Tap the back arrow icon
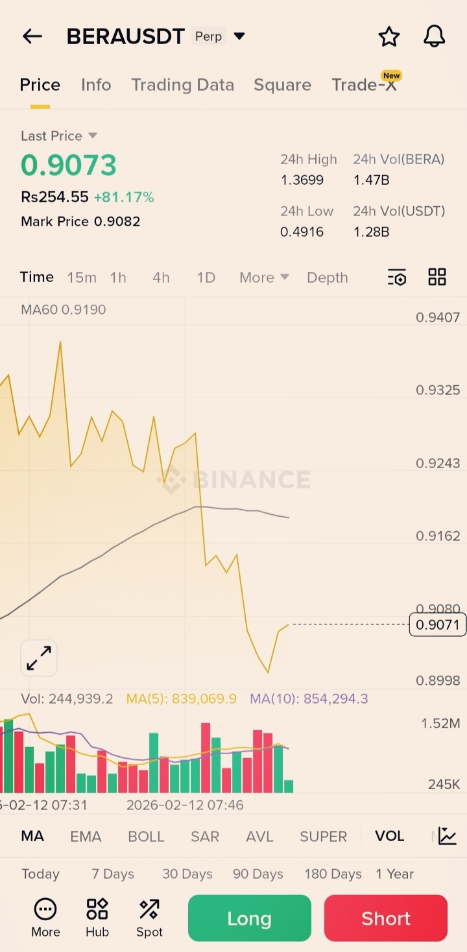Viewport: 467px width, 952px height. point(32,36)
